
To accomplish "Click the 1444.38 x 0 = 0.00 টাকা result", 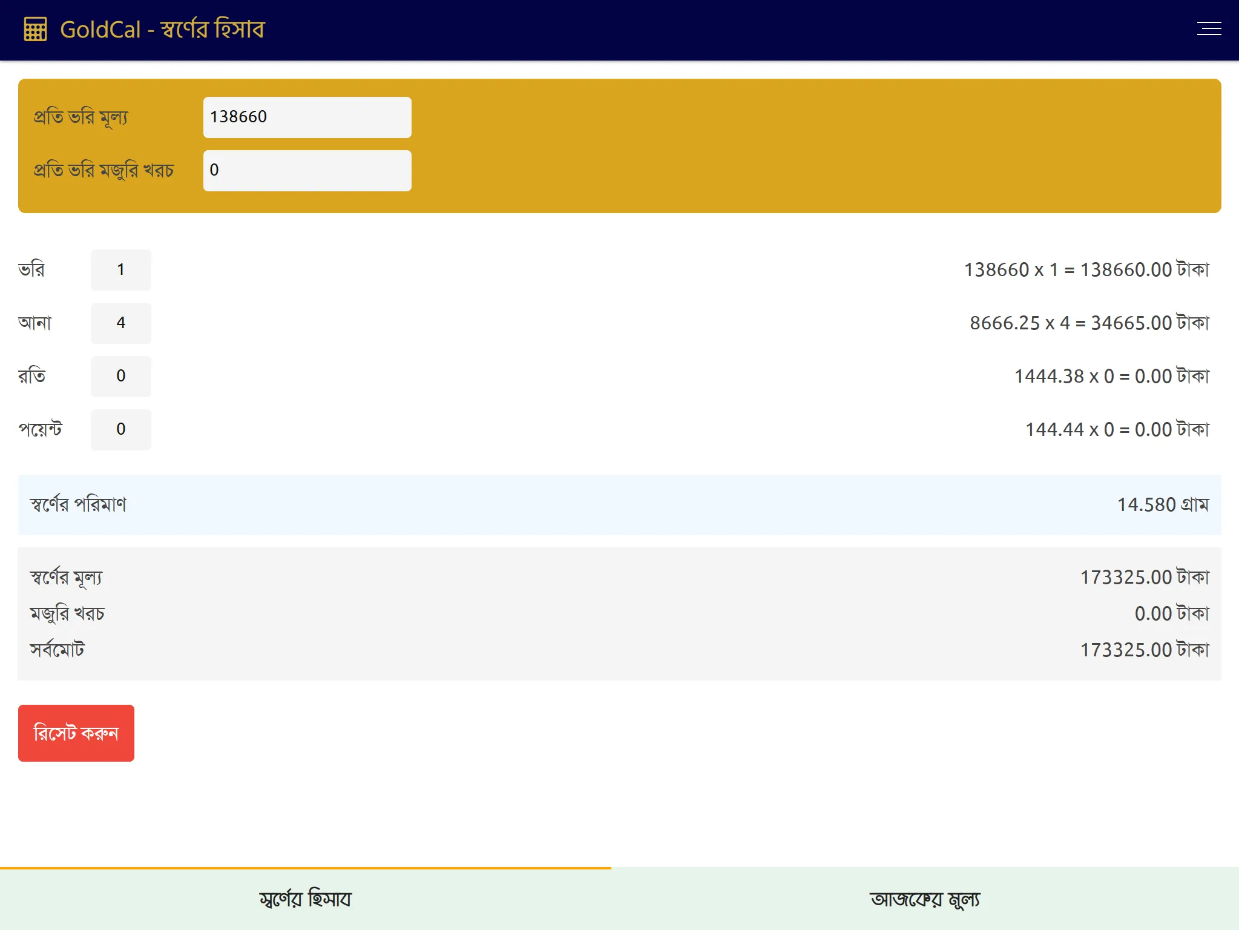I will pyautogui.click(x=1112, y=376).
